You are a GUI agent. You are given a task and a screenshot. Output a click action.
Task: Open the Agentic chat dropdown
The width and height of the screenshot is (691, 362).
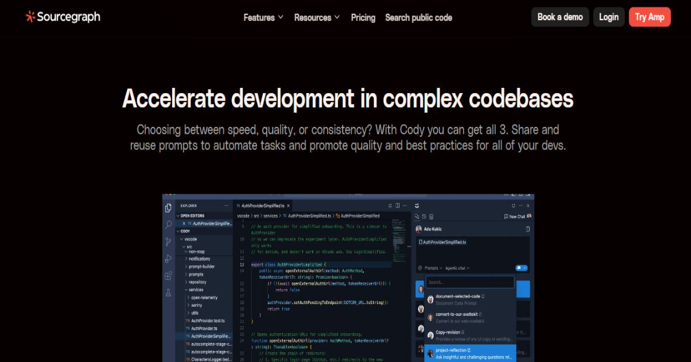click(x=458, y=268)
